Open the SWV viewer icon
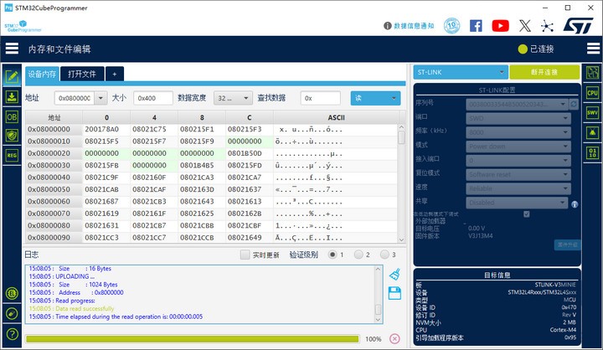This screenshot has height=350, width=603. pos(592,112)
